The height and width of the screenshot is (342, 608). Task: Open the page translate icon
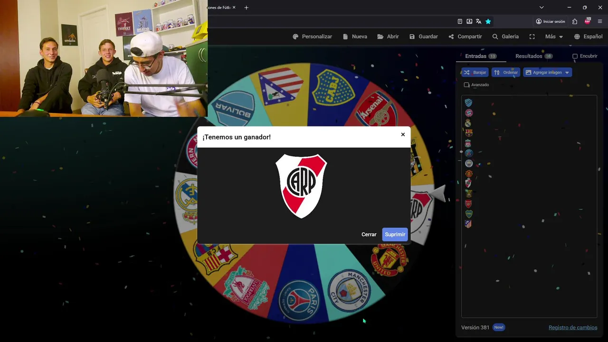point(478,21)
